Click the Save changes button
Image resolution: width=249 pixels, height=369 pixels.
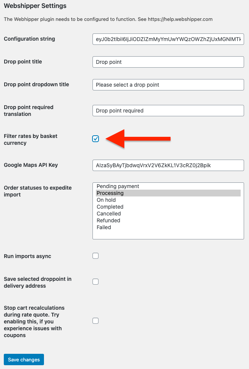pos(24,359)
